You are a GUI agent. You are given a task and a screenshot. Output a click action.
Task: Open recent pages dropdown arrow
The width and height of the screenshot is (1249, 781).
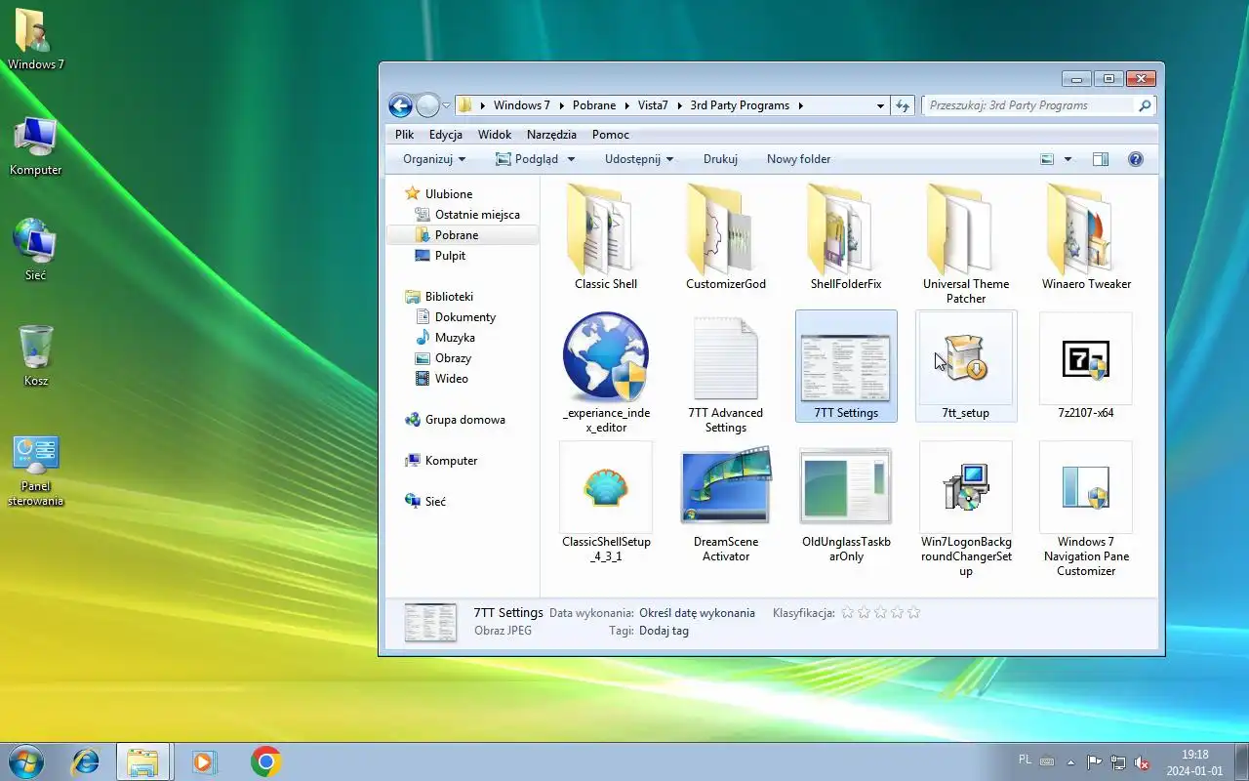click(447, 105)
